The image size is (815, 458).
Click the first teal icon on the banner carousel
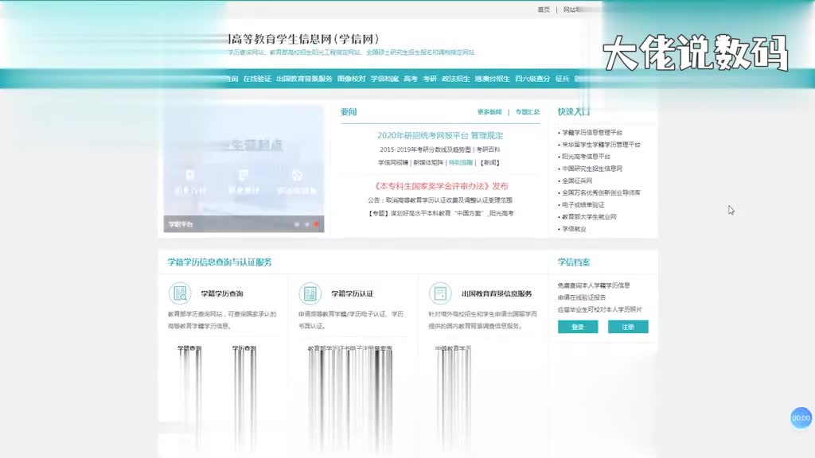point(188,176)
